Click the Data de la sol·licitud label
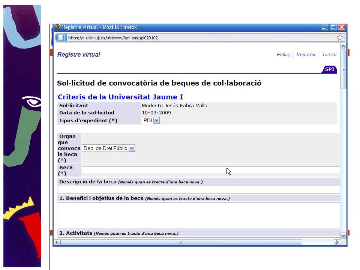360x270 pixels. 87,113
